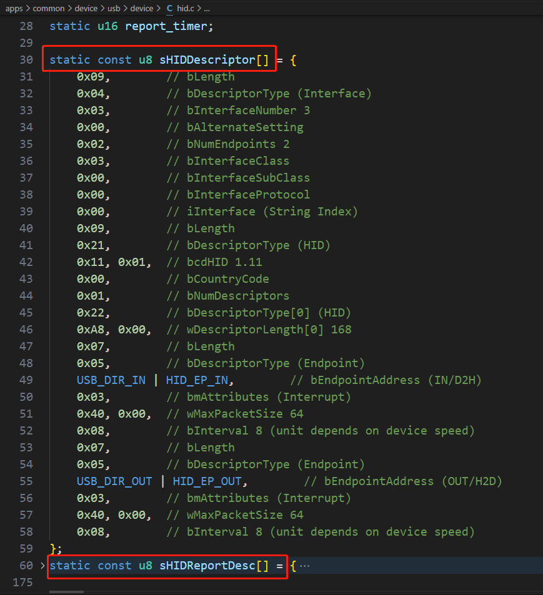Viewport: 543px width, 595px height.
Task: Select line 42 by its line number
Action: point(26,262)
